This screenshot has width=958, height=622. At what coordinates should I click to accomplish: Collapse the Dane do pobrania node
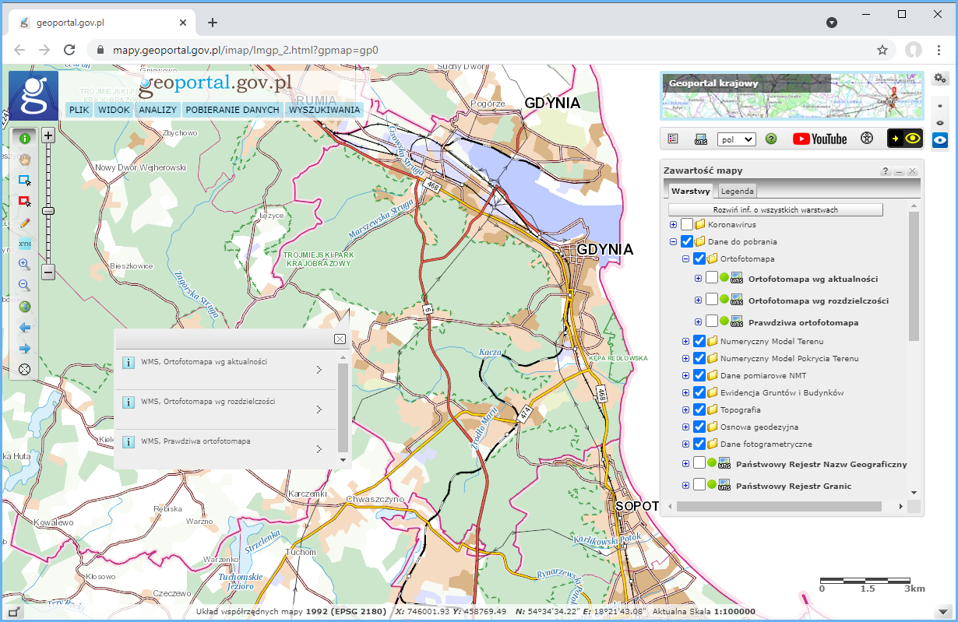coord(674,242)
